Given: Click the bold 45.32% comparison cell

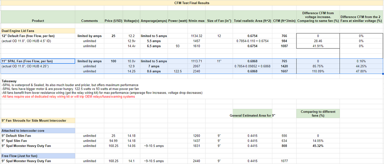Looking at the screenshot, I should pos(318,146).
